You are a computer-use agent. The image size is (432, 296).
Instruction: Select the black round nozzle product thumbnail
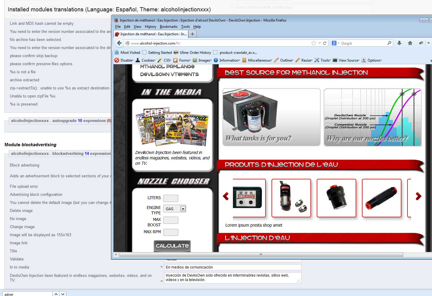click(336, 198)
